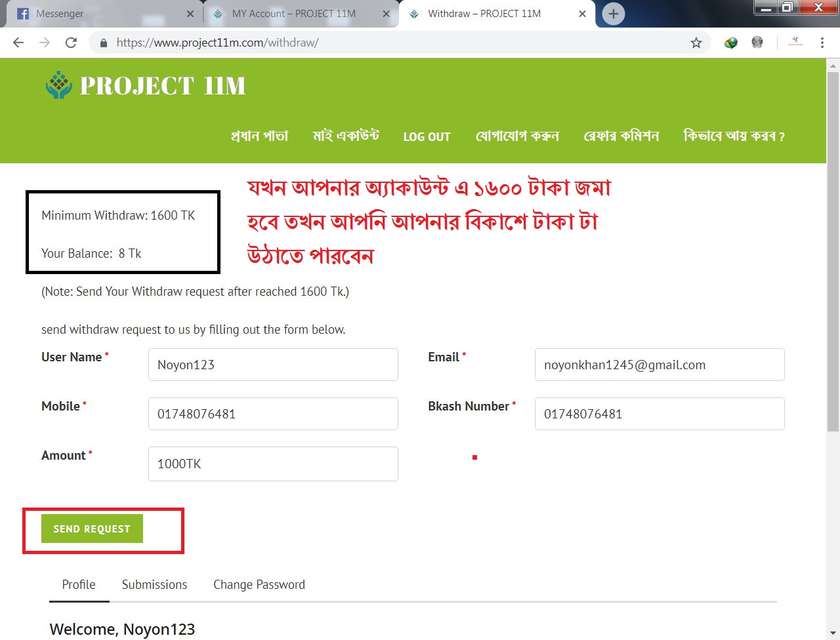Open the কিভাবে আয় করব ? menu item
Screen dimensions: 840x640
[x=734, y=136]
